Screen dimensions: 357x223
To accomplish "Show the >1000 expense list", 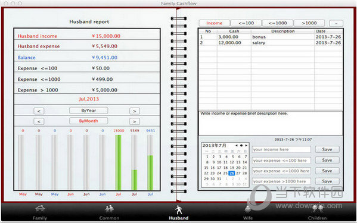I will 309,23.
